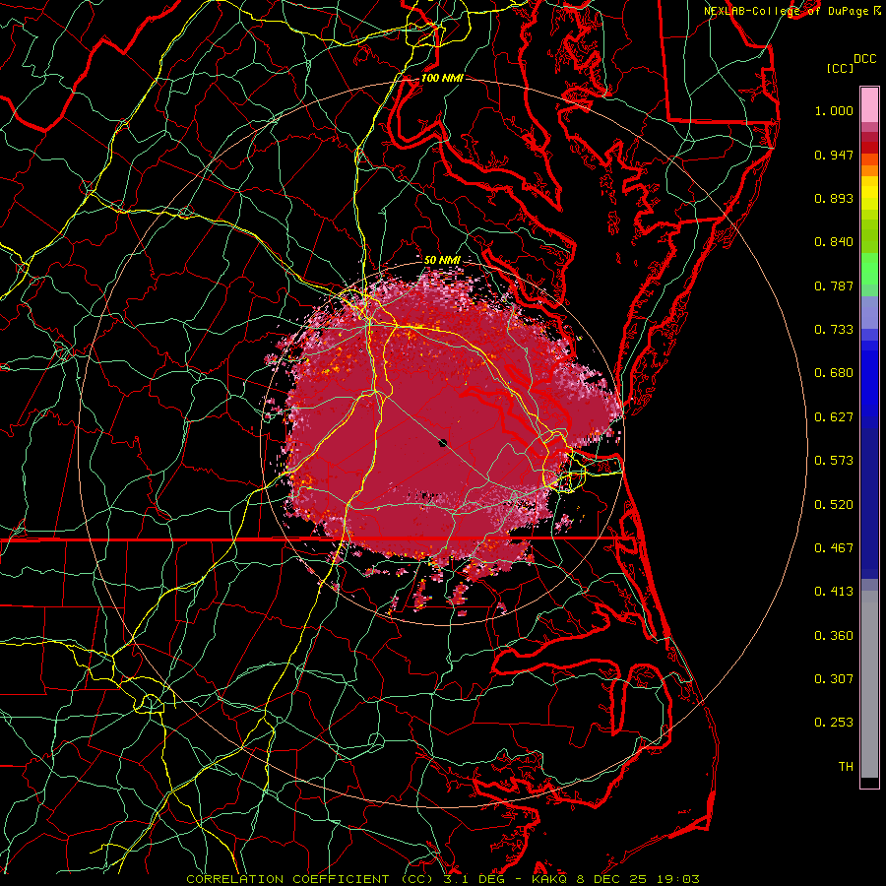The width and height of the screenshot is (886, 886).
Task: Click the 0.307 scale value
Action: tap(834, 679)
